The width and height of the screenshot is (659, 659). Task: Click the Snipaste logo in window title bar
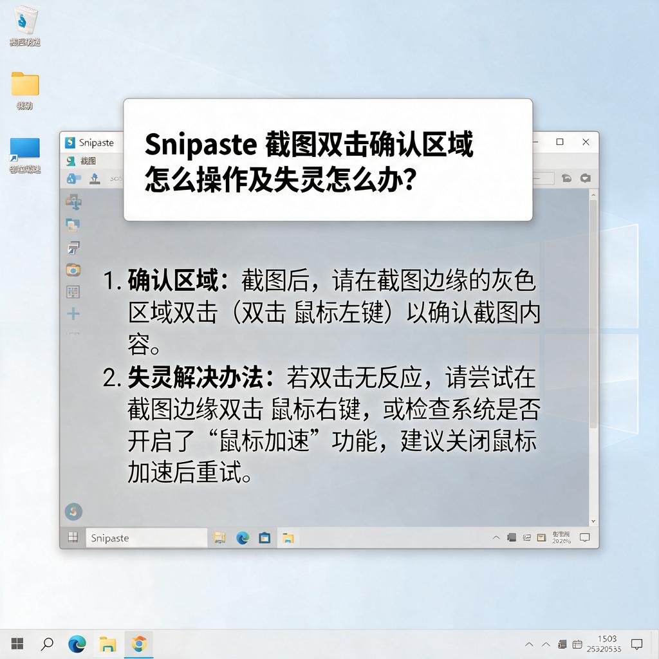point(70,142)
